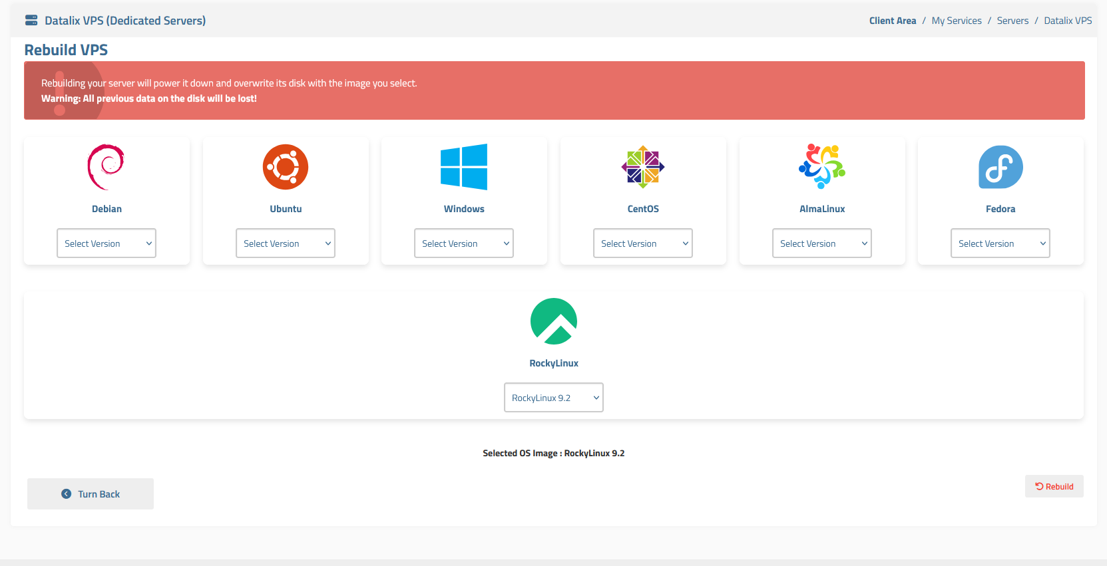The image size is (1107, 566).
Task: Click the Windows logo icon
Action: 464,167
